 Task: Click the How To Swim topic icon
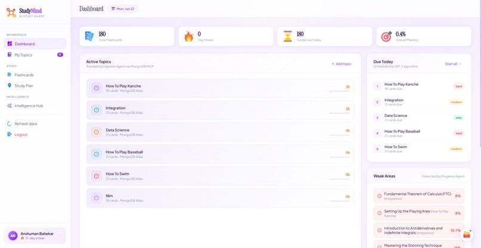(x=96, y=176)
